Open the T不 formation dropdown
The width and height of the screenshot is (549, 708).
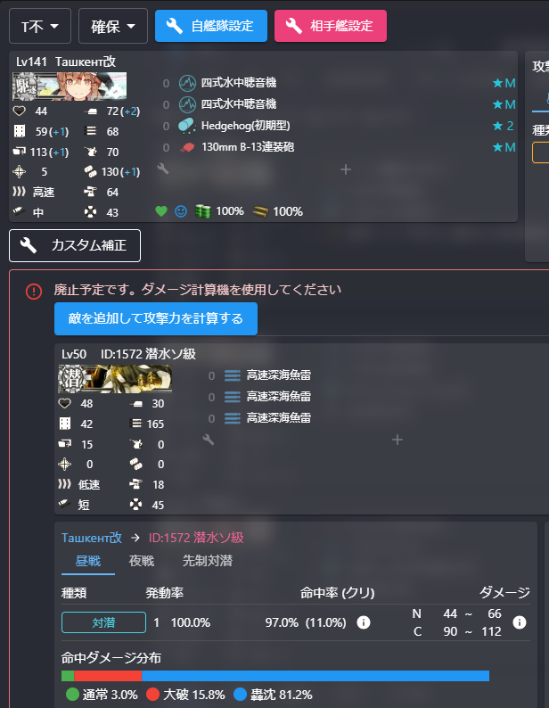[x=40, y=26]
